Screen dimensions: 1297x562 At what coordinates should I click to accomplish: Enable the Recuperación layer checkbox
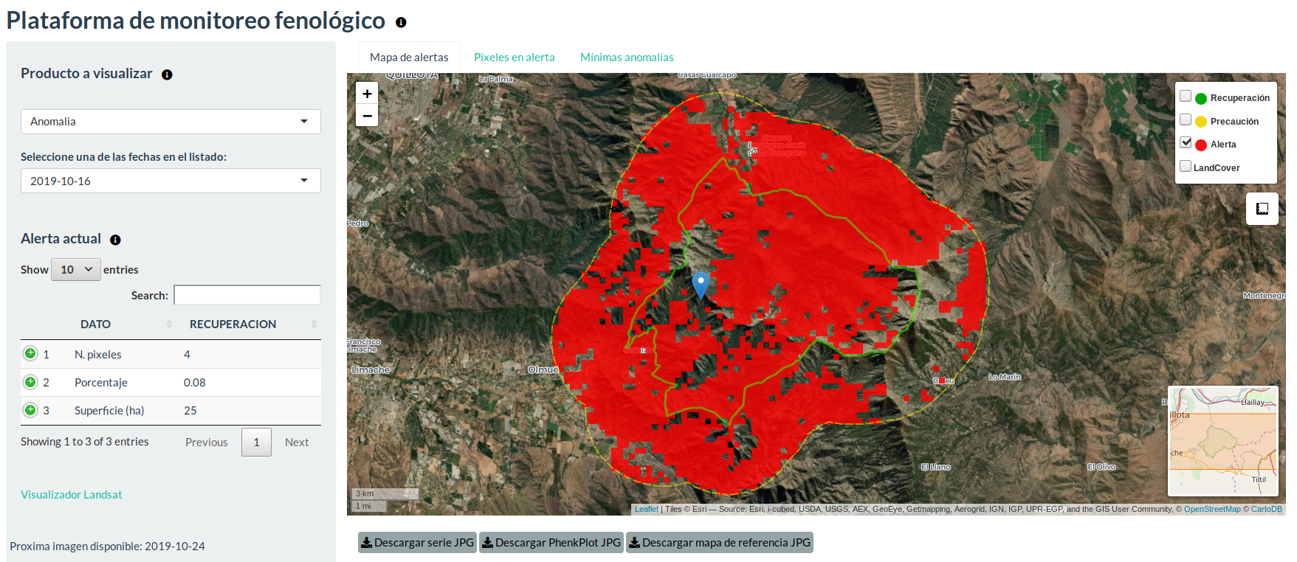click(x=1186, y=97)
